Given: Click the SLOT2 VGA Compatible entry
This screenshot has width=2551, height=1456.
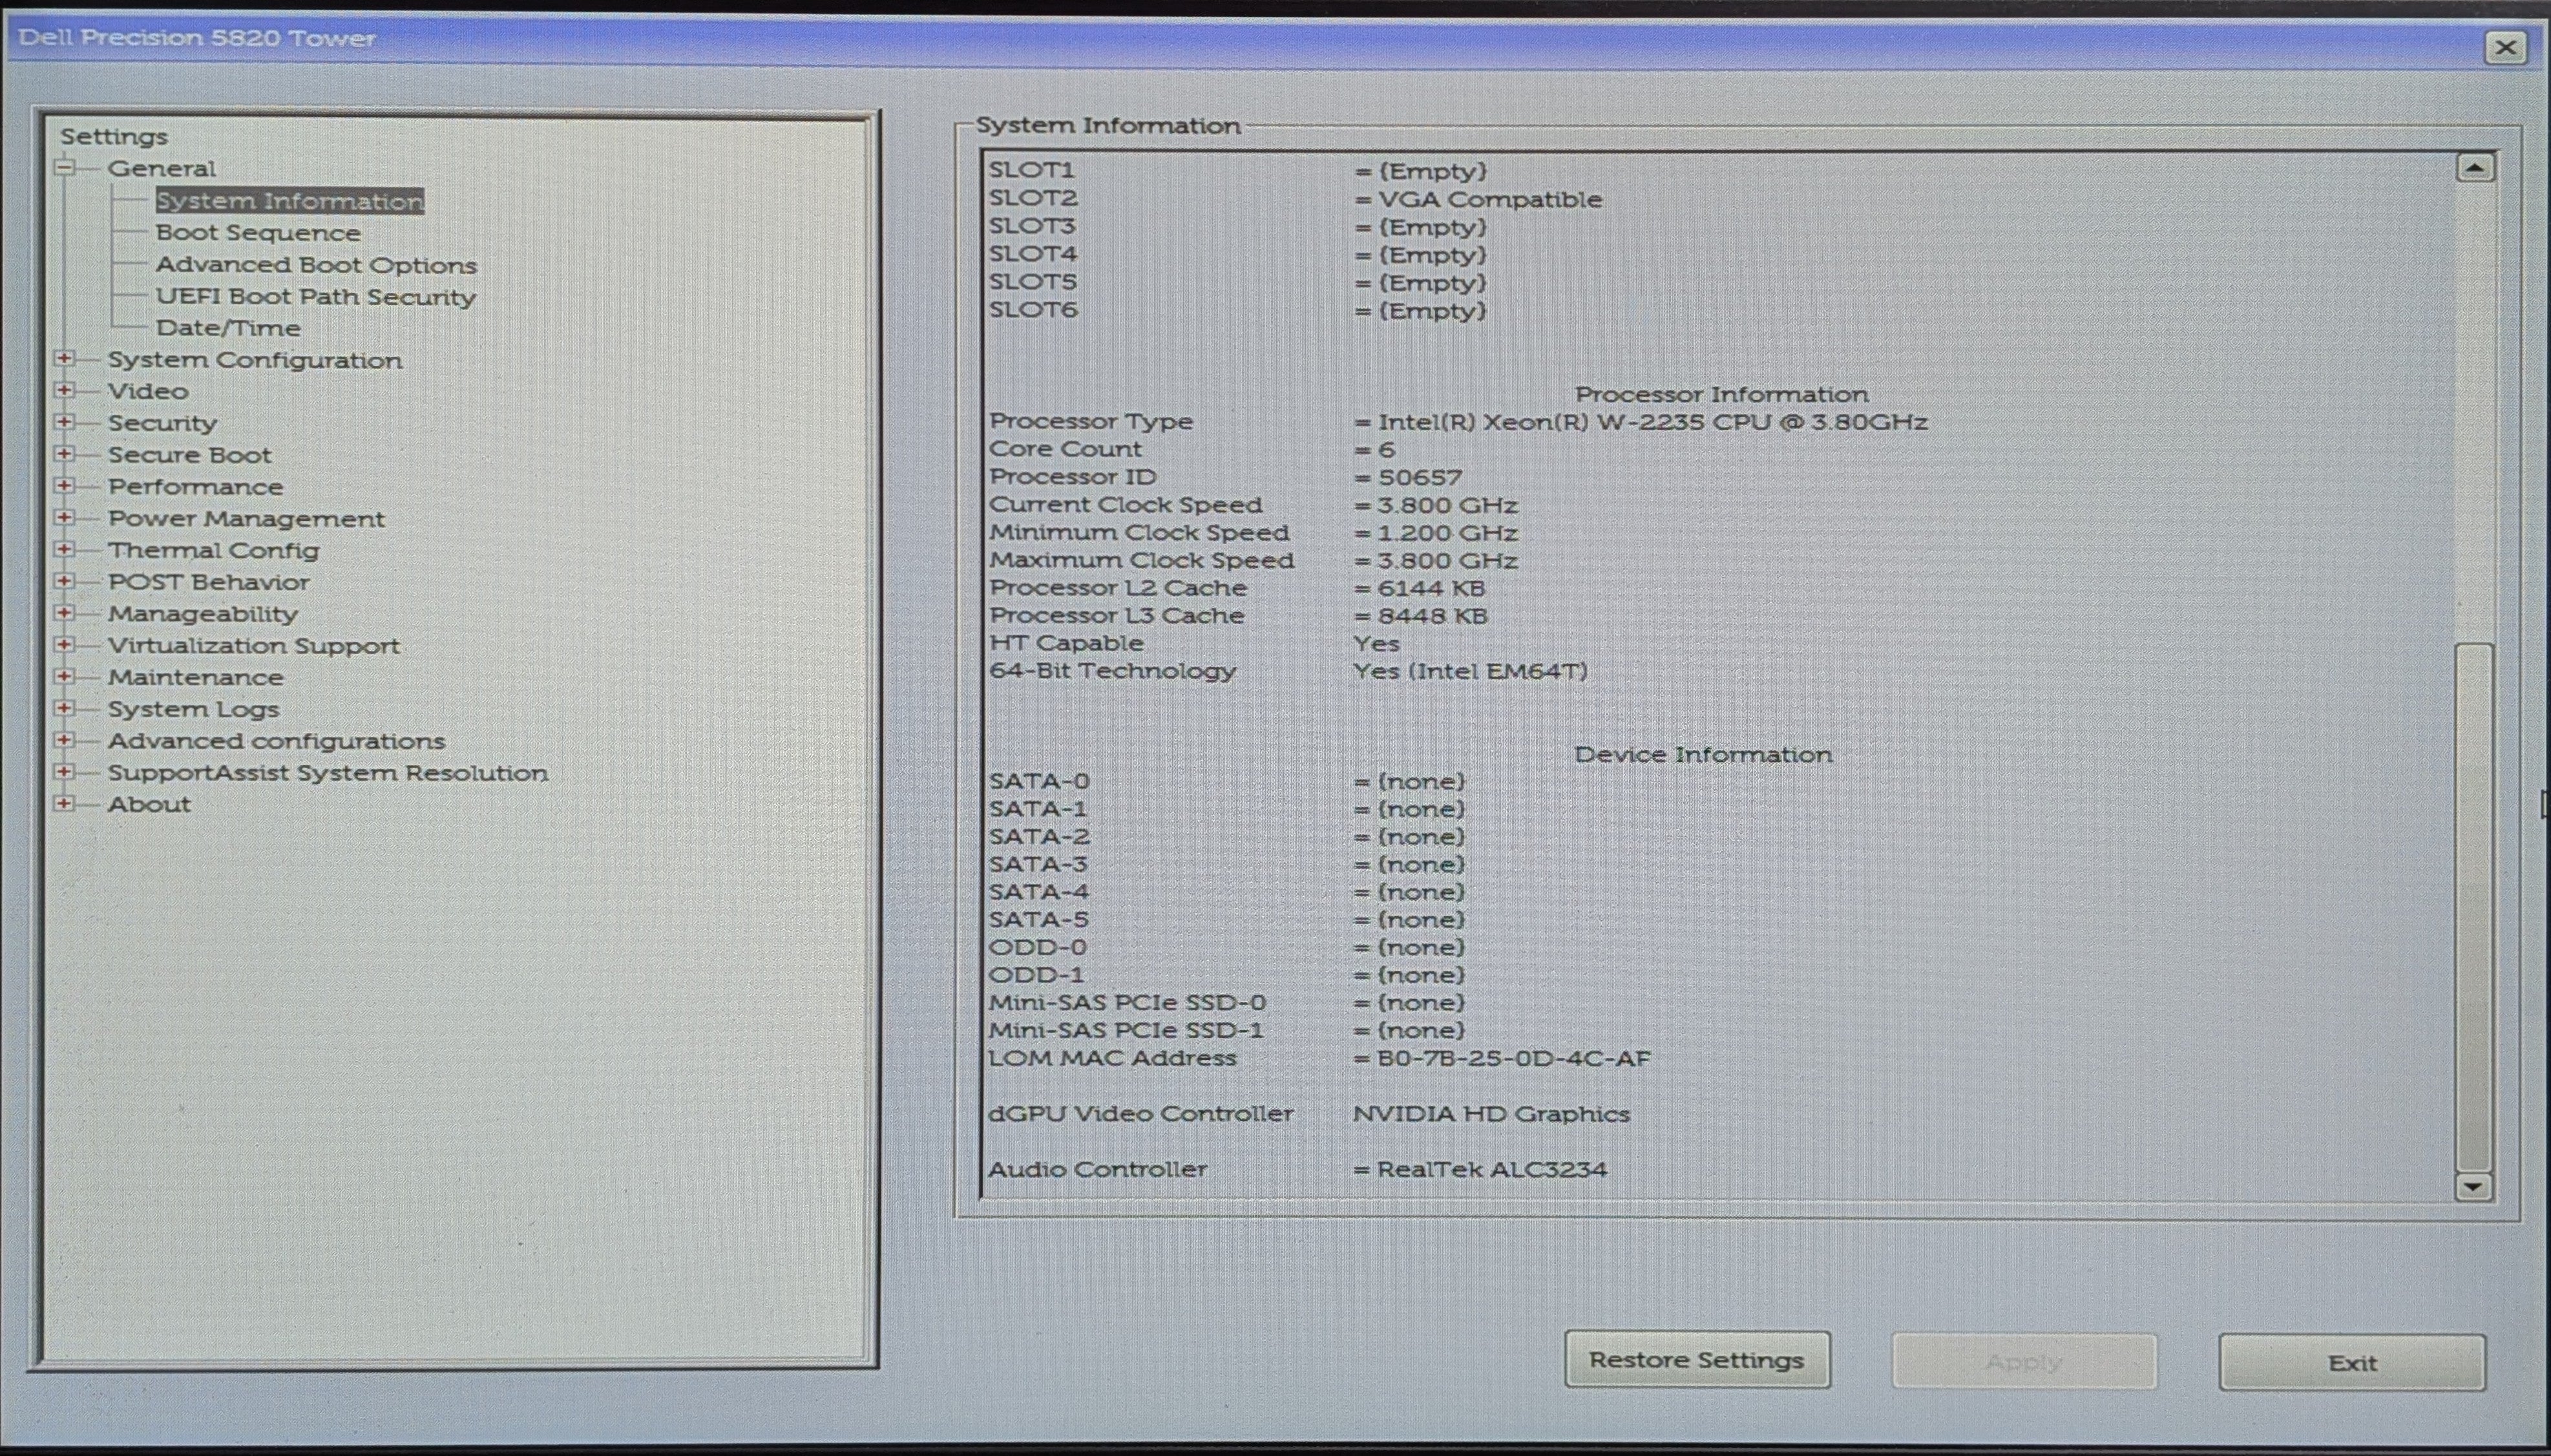Looking at the screenshot, I should 1489,199.
